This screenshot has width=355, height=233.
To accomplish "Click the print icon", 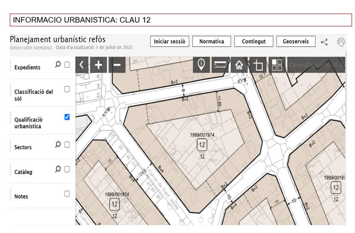I will tap(341, 42).
